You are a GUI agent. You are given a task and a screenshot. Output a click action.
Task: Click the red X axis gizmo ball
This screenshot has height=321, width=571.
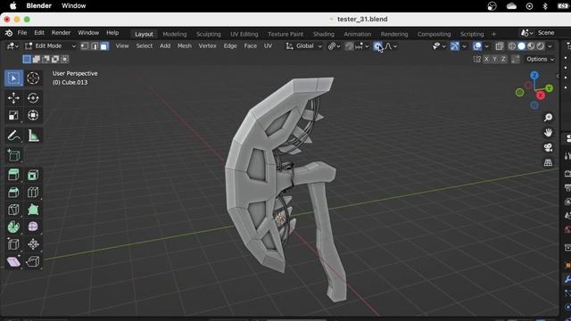tap(541, 95)
